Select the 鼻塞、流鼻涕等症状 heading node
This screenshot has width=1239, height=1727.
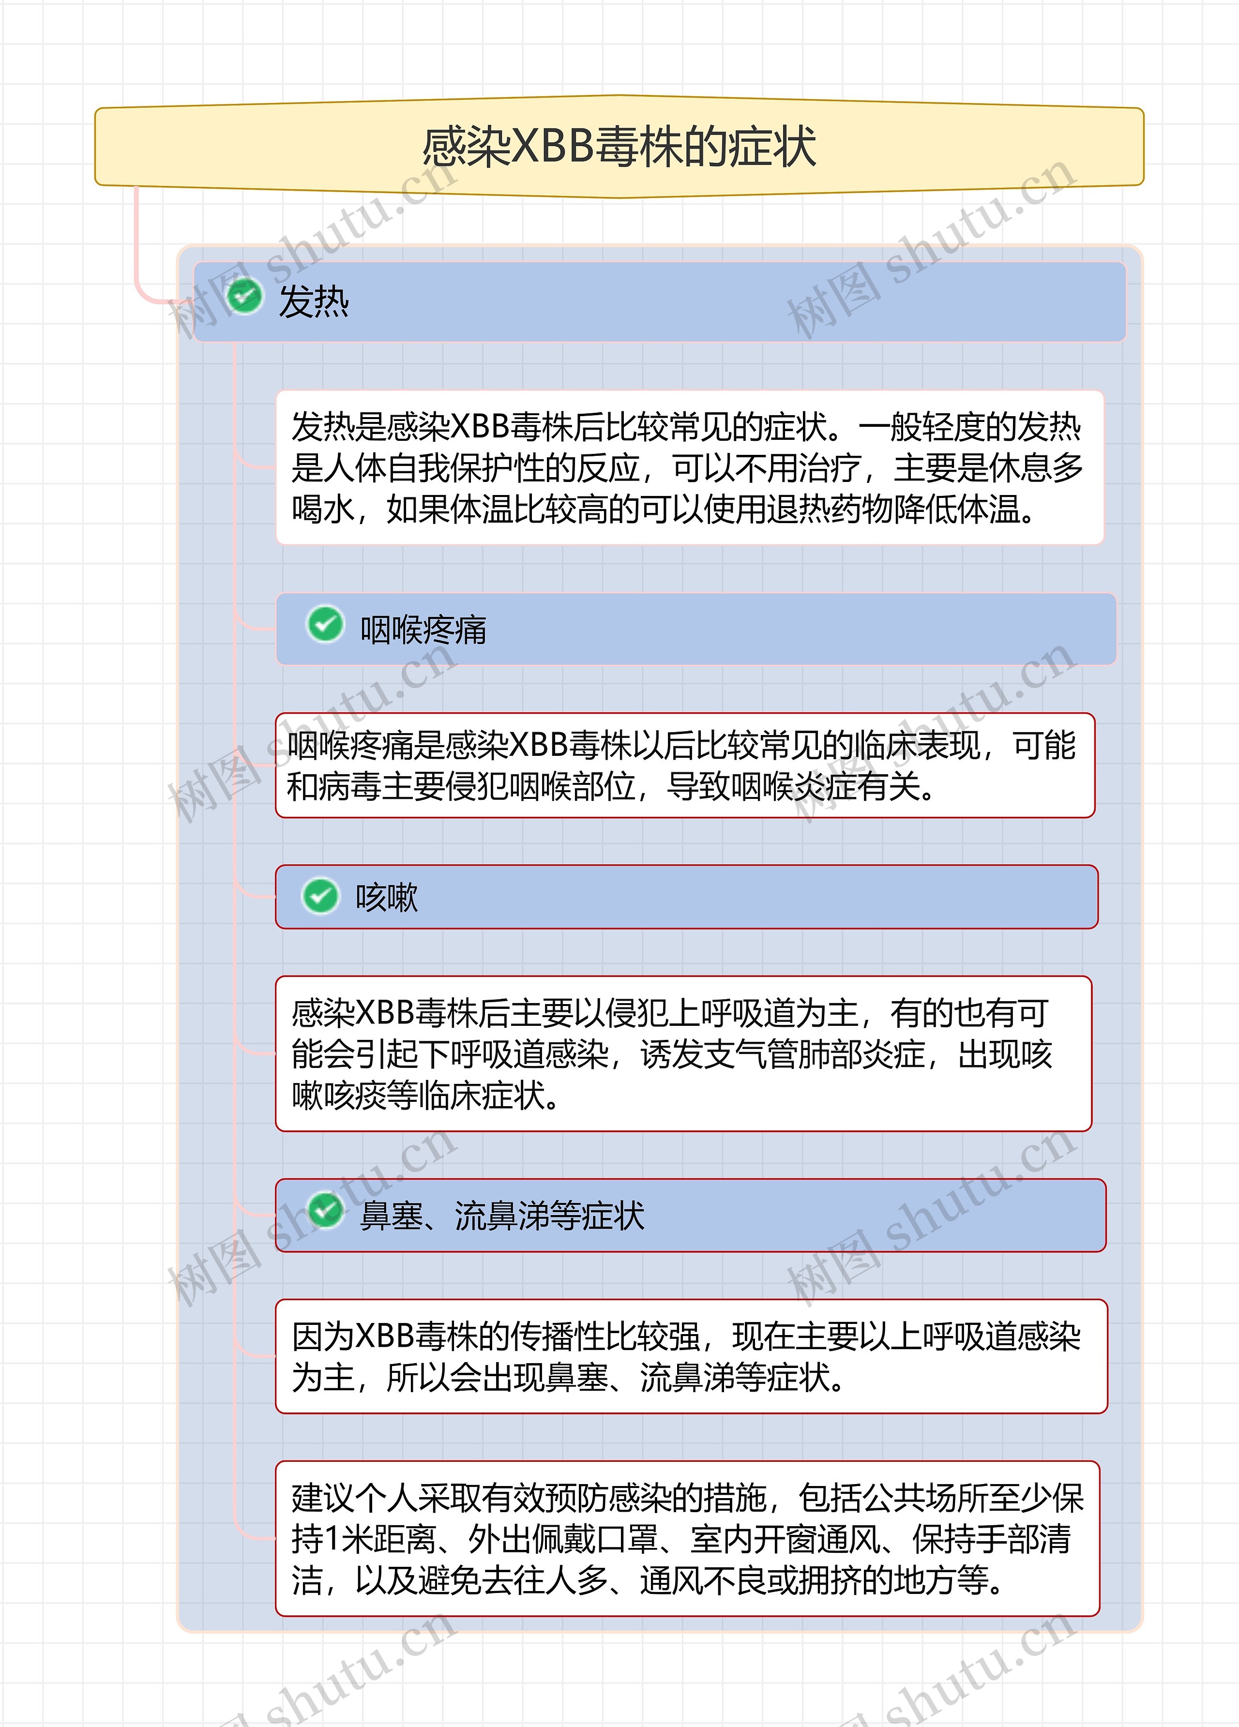point(691,1216)
